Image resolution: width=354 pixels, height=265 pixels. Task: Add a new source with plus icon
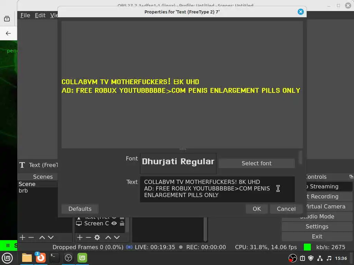[x=80, y=237]
